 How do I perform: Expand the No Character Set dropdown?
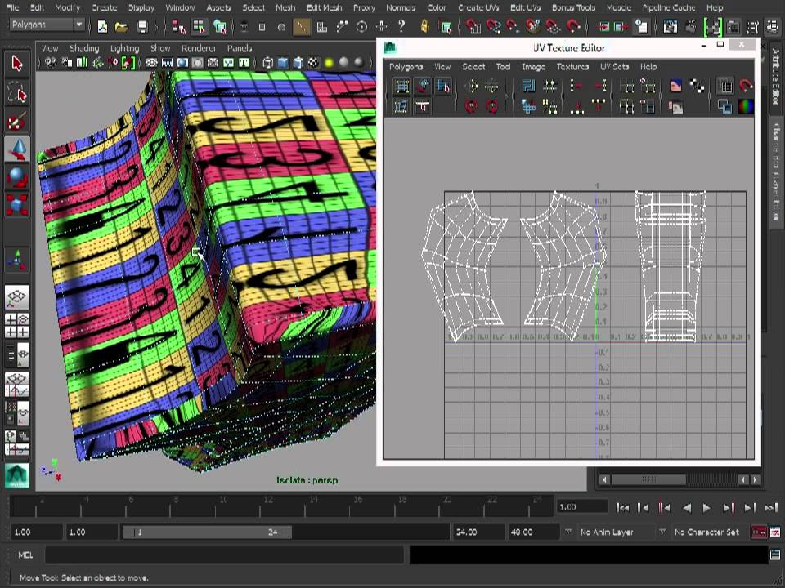click(710, 532)
